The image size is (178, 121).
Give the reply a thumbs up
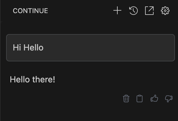154,99
